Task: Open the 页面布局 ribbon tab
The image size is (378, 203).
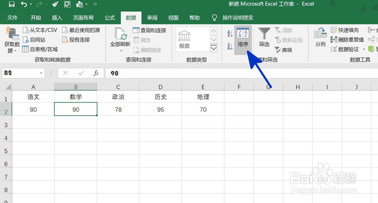Action: click(84, 18)
